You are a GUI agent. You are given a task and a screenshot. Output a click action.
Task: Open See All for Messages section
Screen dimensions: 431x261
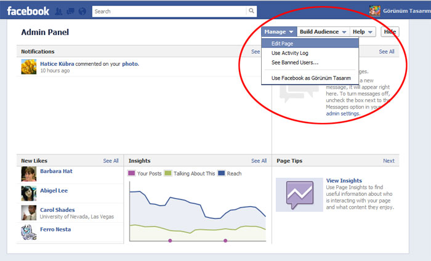tap(387, 52)
